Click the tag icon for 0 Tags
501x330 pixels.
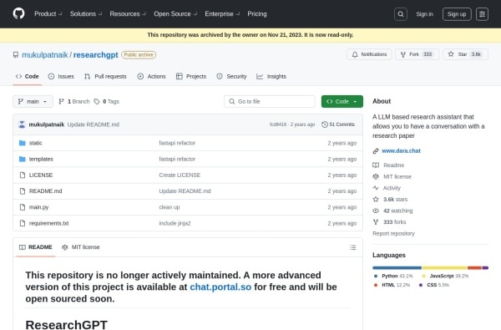(x=97, y=102)
